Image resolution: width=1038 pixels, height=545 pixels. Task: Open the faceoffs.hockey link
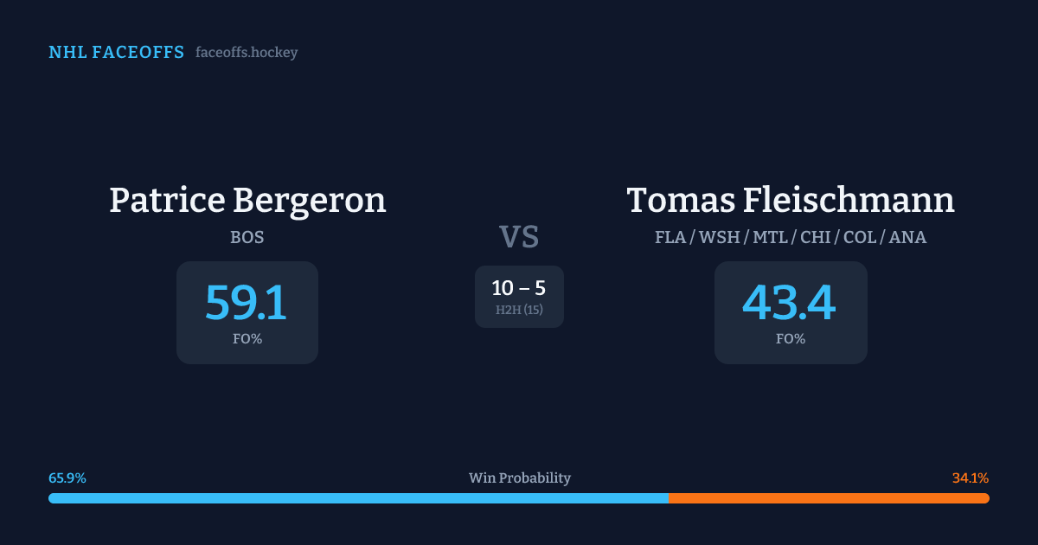[247, 53]
